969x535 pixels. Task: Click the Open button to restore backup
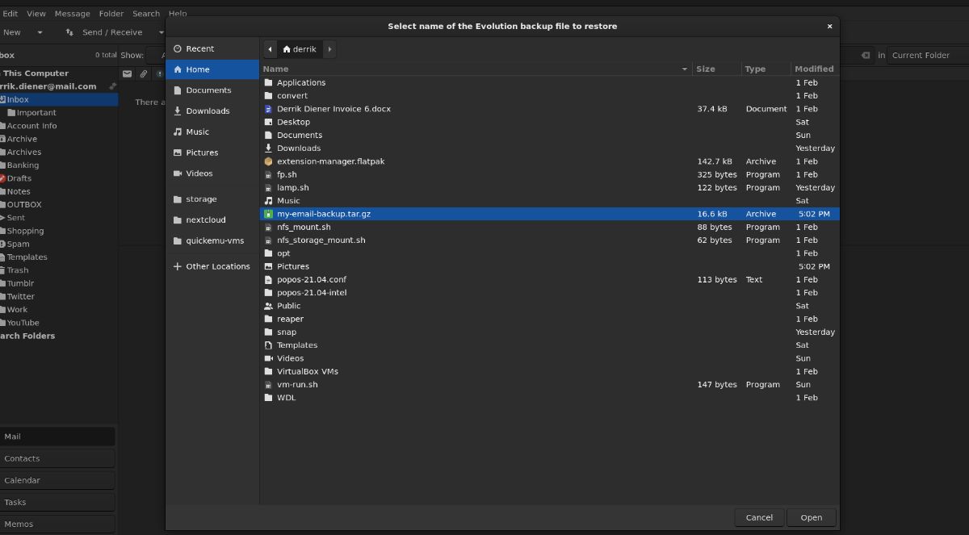[x=811, y=517]
